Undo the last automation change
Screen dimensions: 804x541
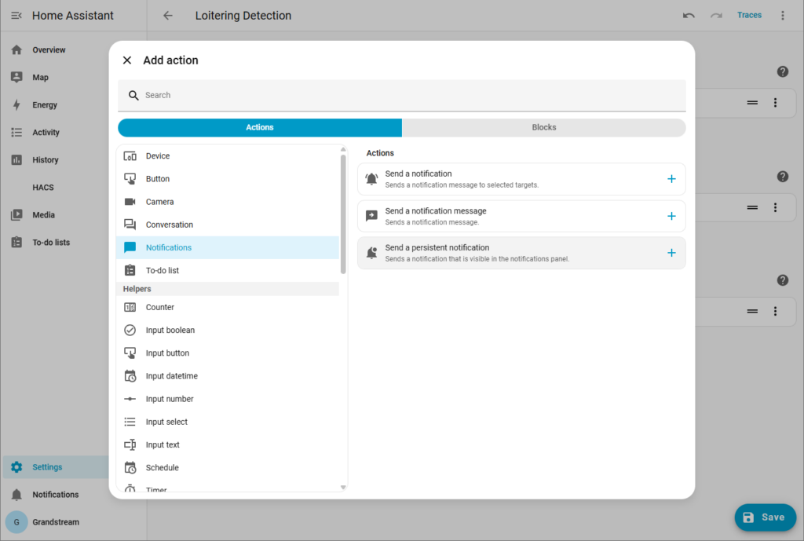point(689,16)
